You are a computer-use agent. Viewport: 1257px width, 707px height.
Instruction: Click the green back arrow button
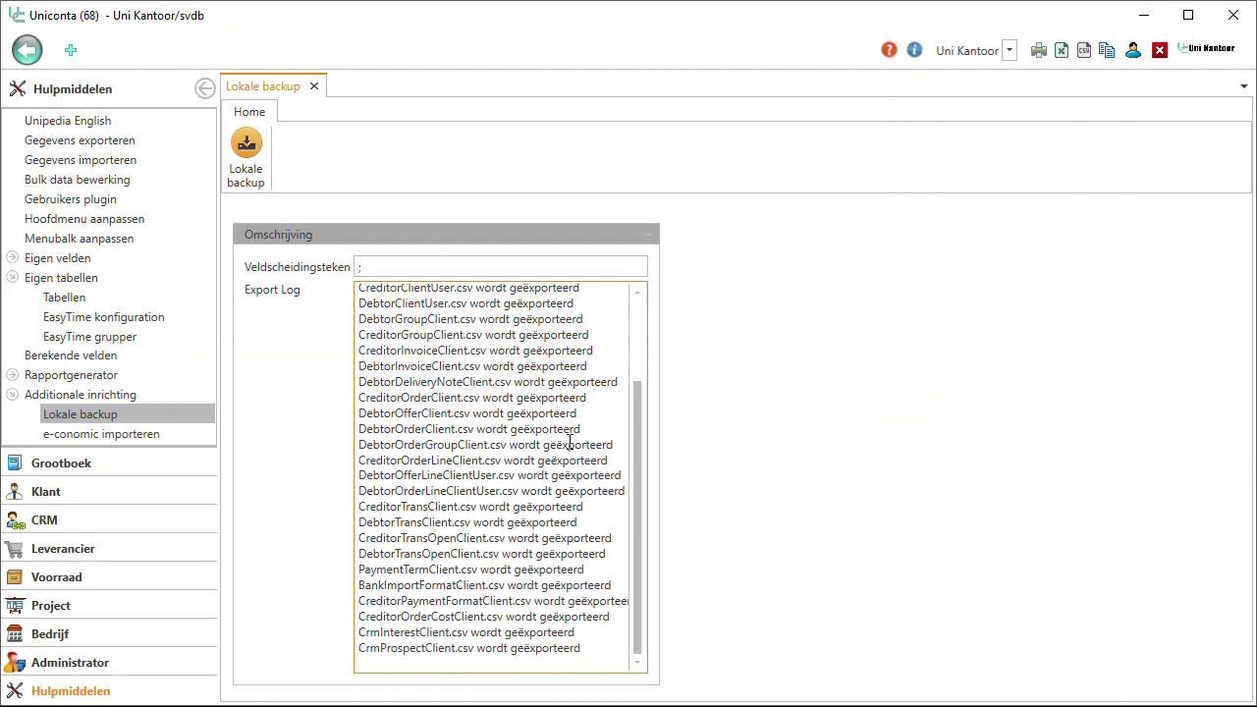[27, 50]
